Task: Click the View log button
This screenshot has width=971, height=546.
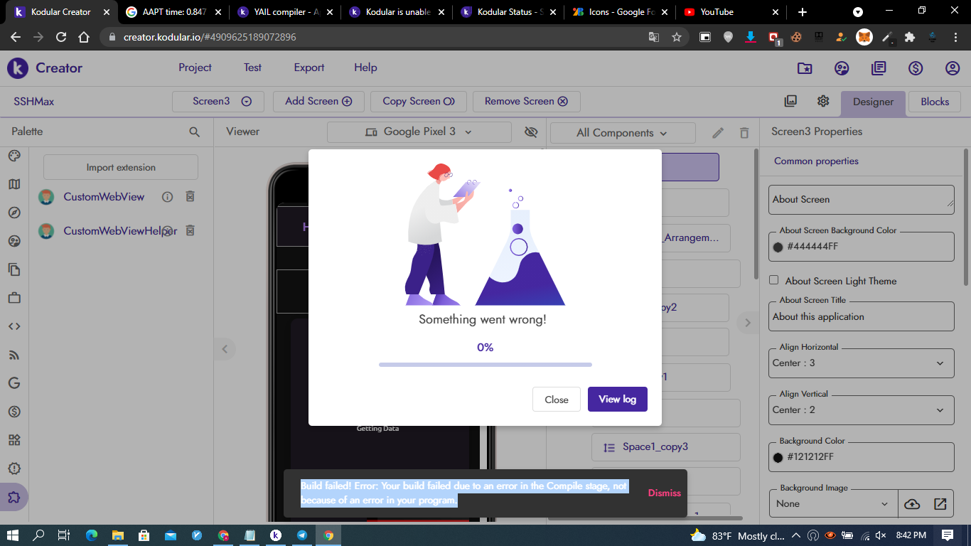Action: pos(617,400)
